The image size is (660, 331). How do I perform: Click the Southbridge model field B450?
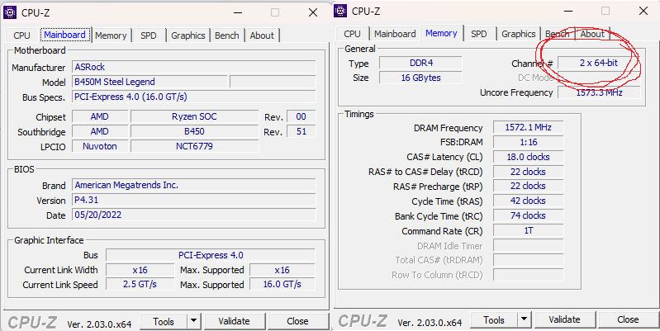point(194,131)
